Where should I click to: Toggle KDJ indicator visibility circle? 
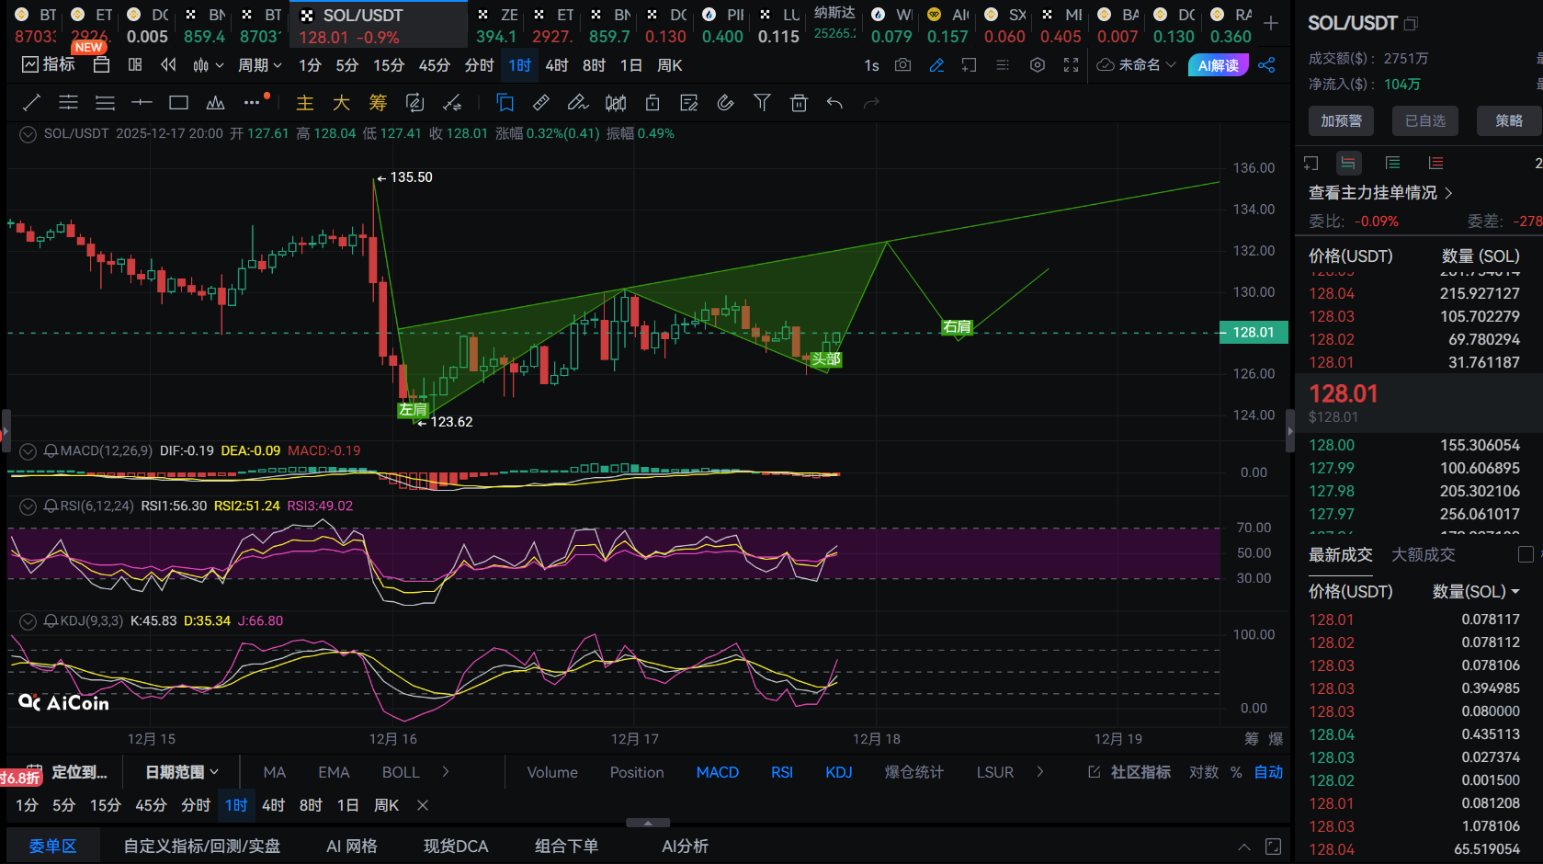click(x=28, y=621)
